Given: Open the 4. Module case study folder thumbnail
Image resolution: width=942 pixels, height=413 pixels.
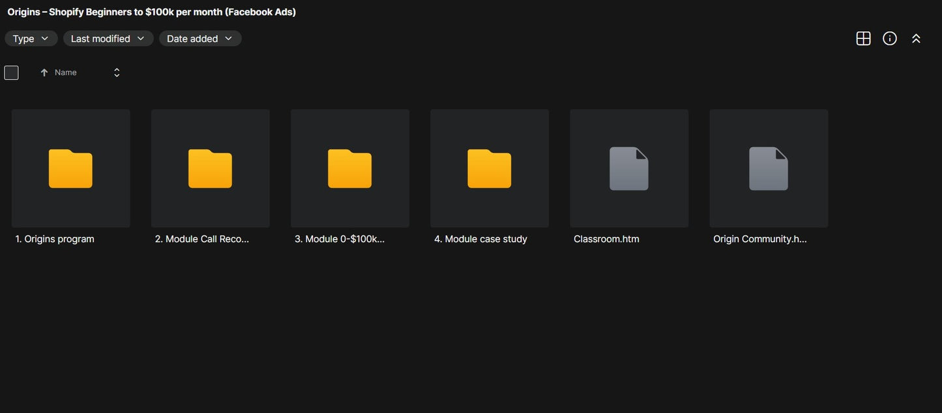Looking at the screenshot, I should click(x=490, y=168).
